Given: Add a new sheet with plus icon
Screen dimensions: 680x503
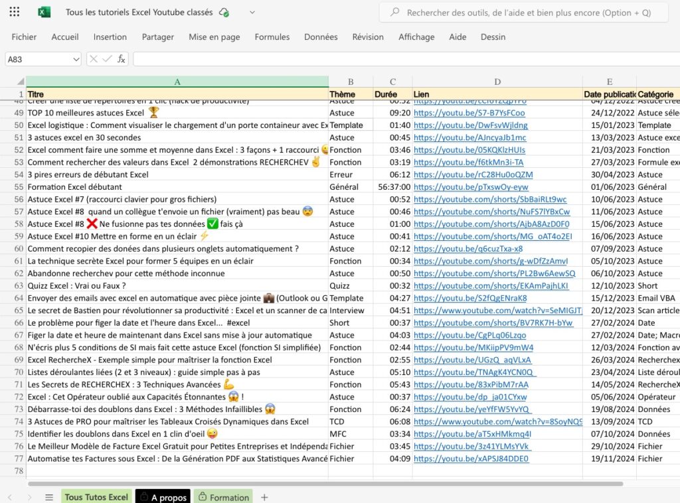Looking at the screenshot, I should click(x=264, y=498).
